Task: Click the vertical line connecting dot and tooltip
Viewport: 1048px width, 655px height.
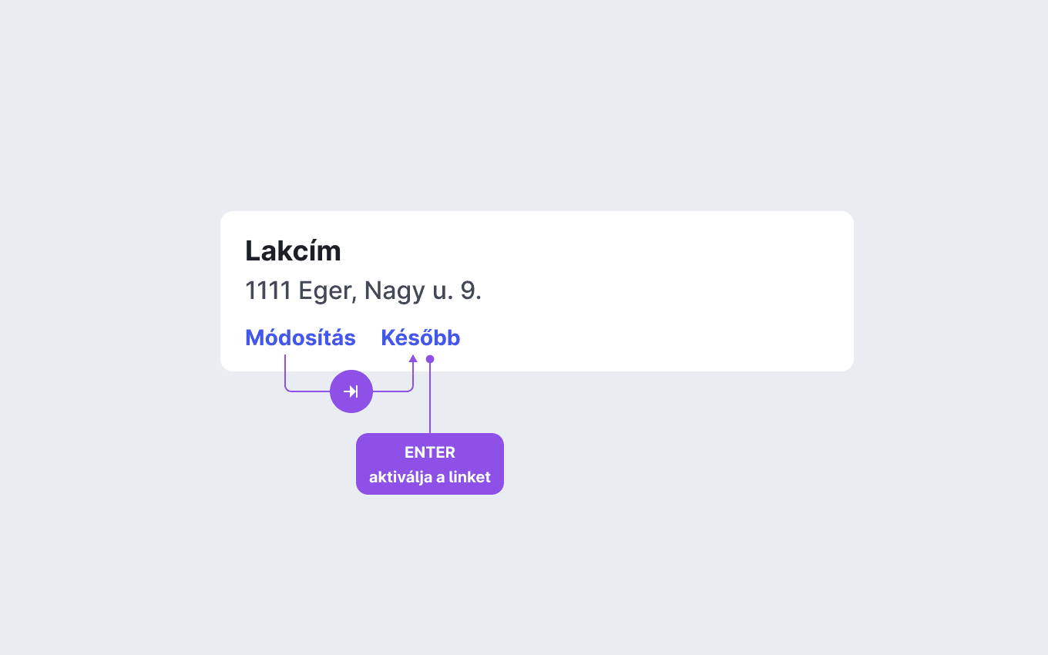Action: [x=430, y=398]
